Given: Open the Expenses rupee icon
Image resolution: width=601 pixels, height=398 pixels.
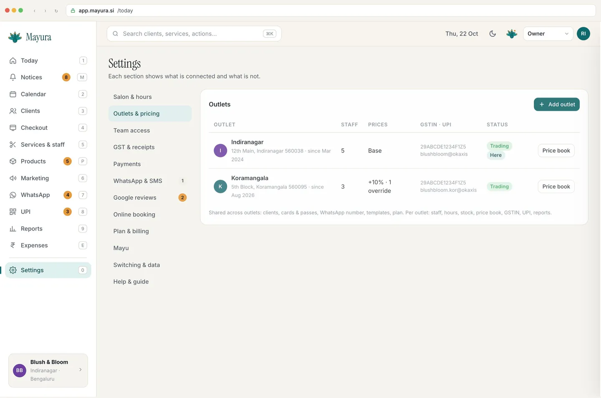Looking at the screenshot, I should (13, 245).
